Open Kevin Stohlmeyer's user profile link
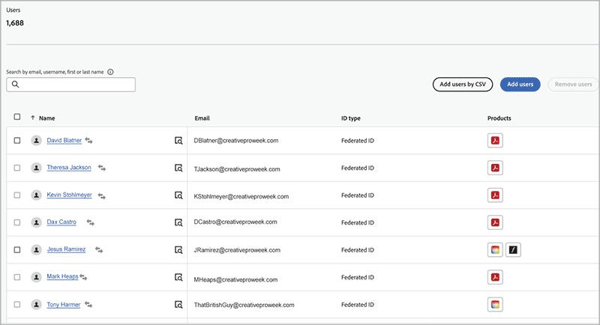This screenshot has height=325, width=600. pos(69,195)
